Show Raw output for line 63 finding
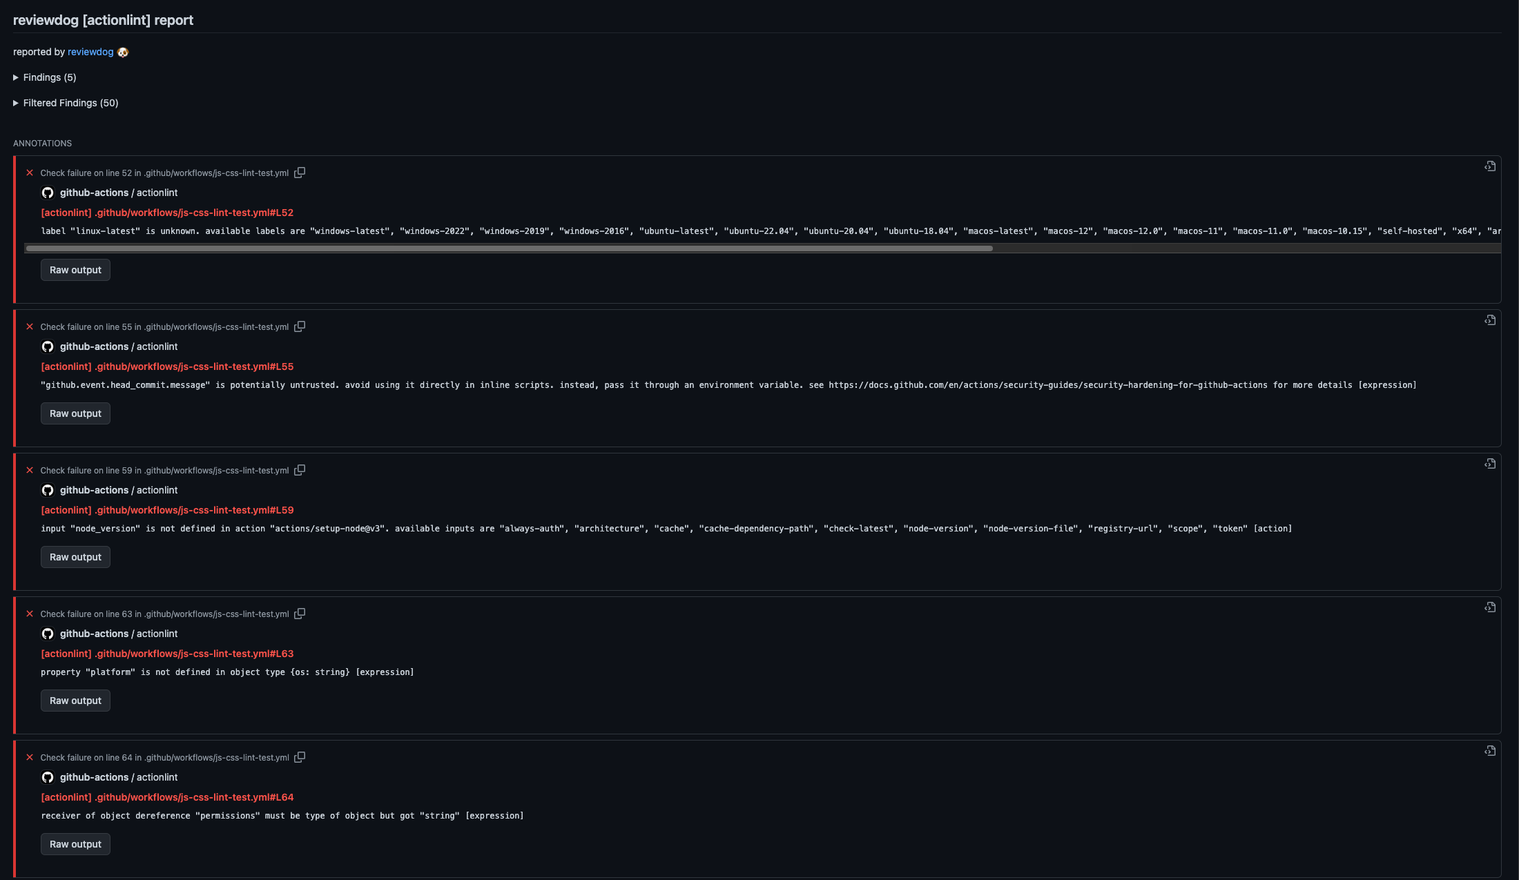1519x880 pixels. 75,700
